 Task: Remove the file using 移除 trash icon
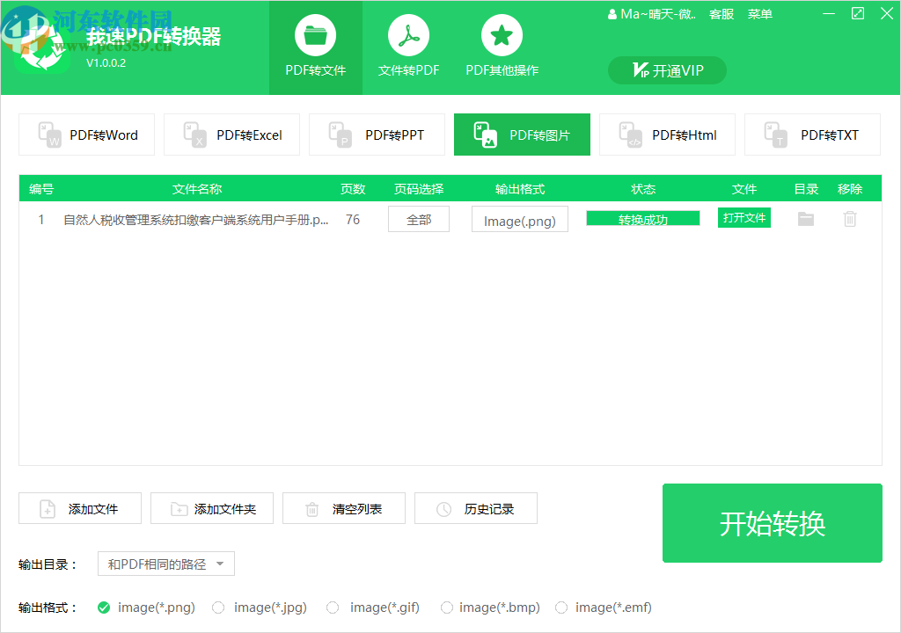click(x=849, y=219)
